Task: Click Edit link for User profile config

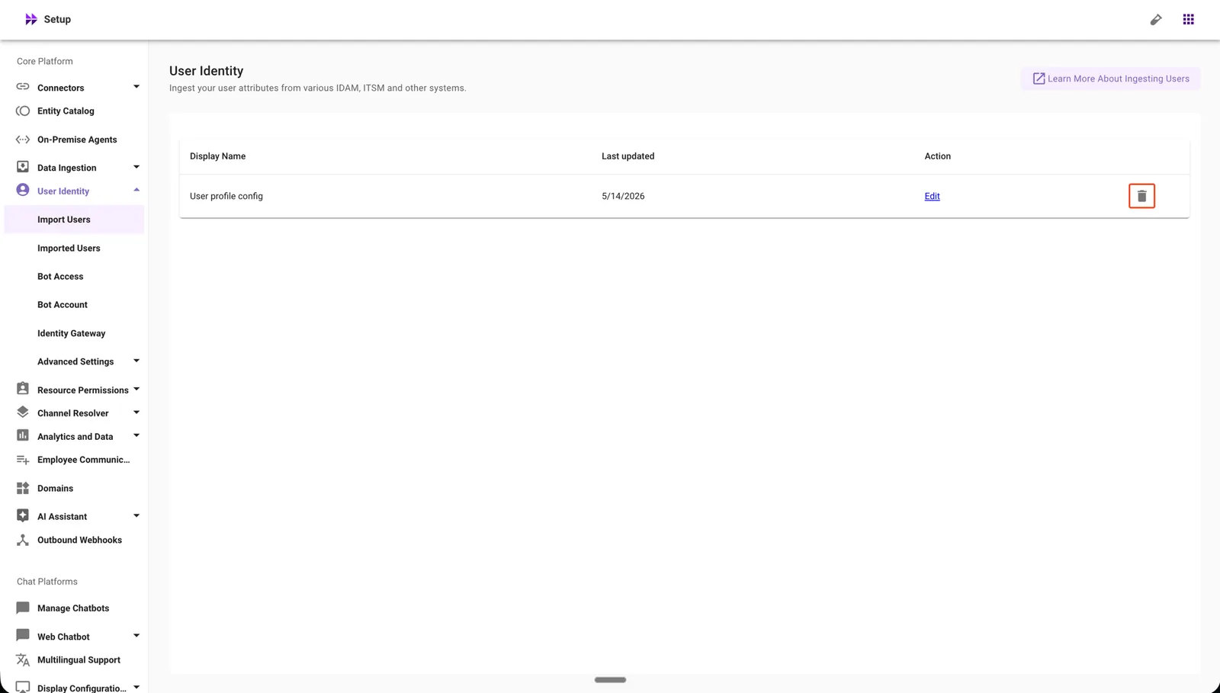Action: click(x=932, y=196)
